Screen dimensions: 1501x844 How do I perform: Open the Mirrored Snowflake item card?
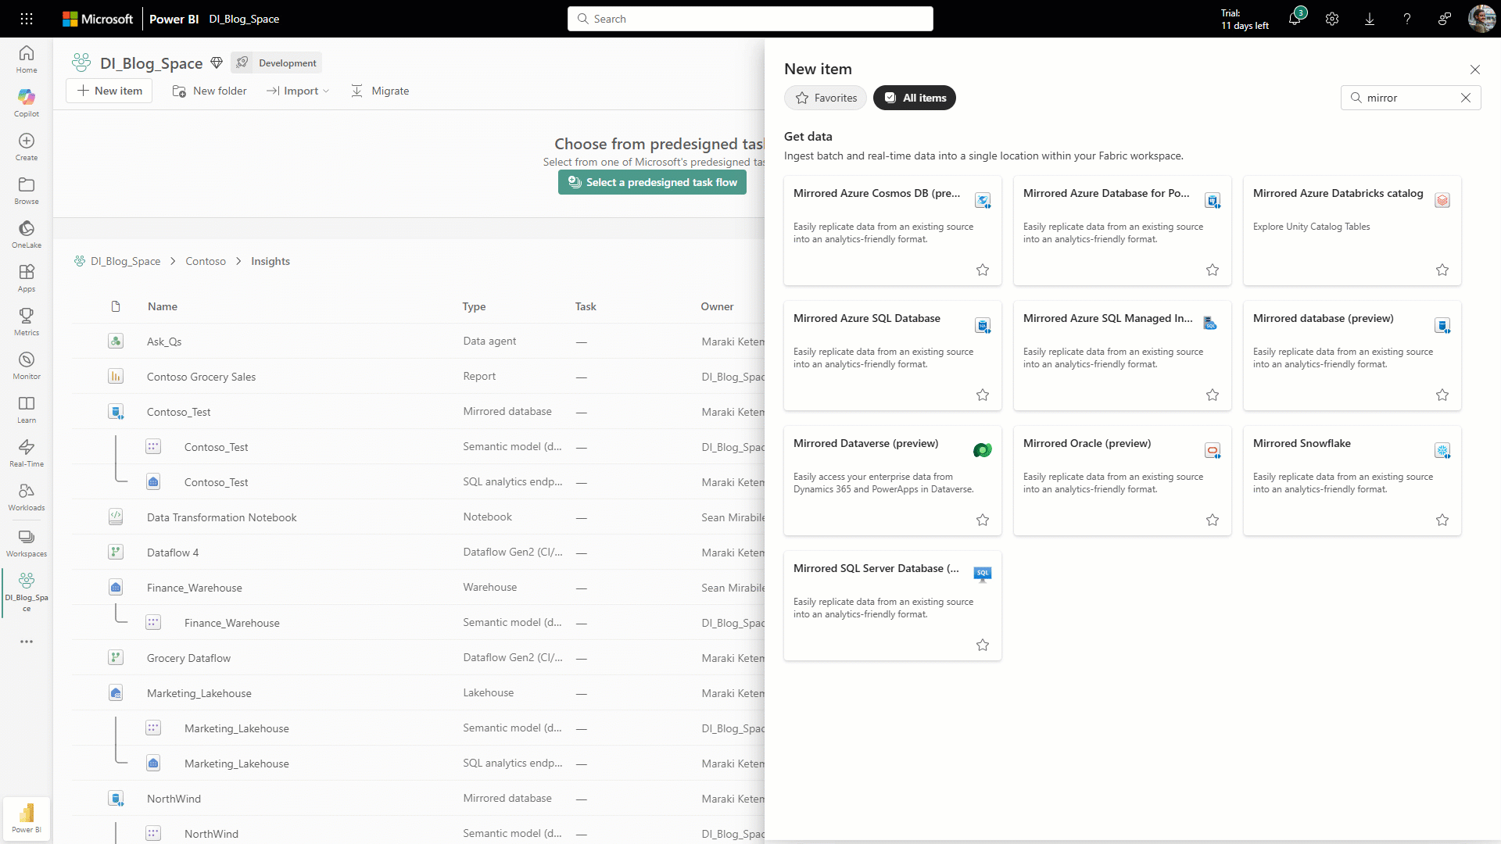pyautogui.click(x=1352, y=481)
